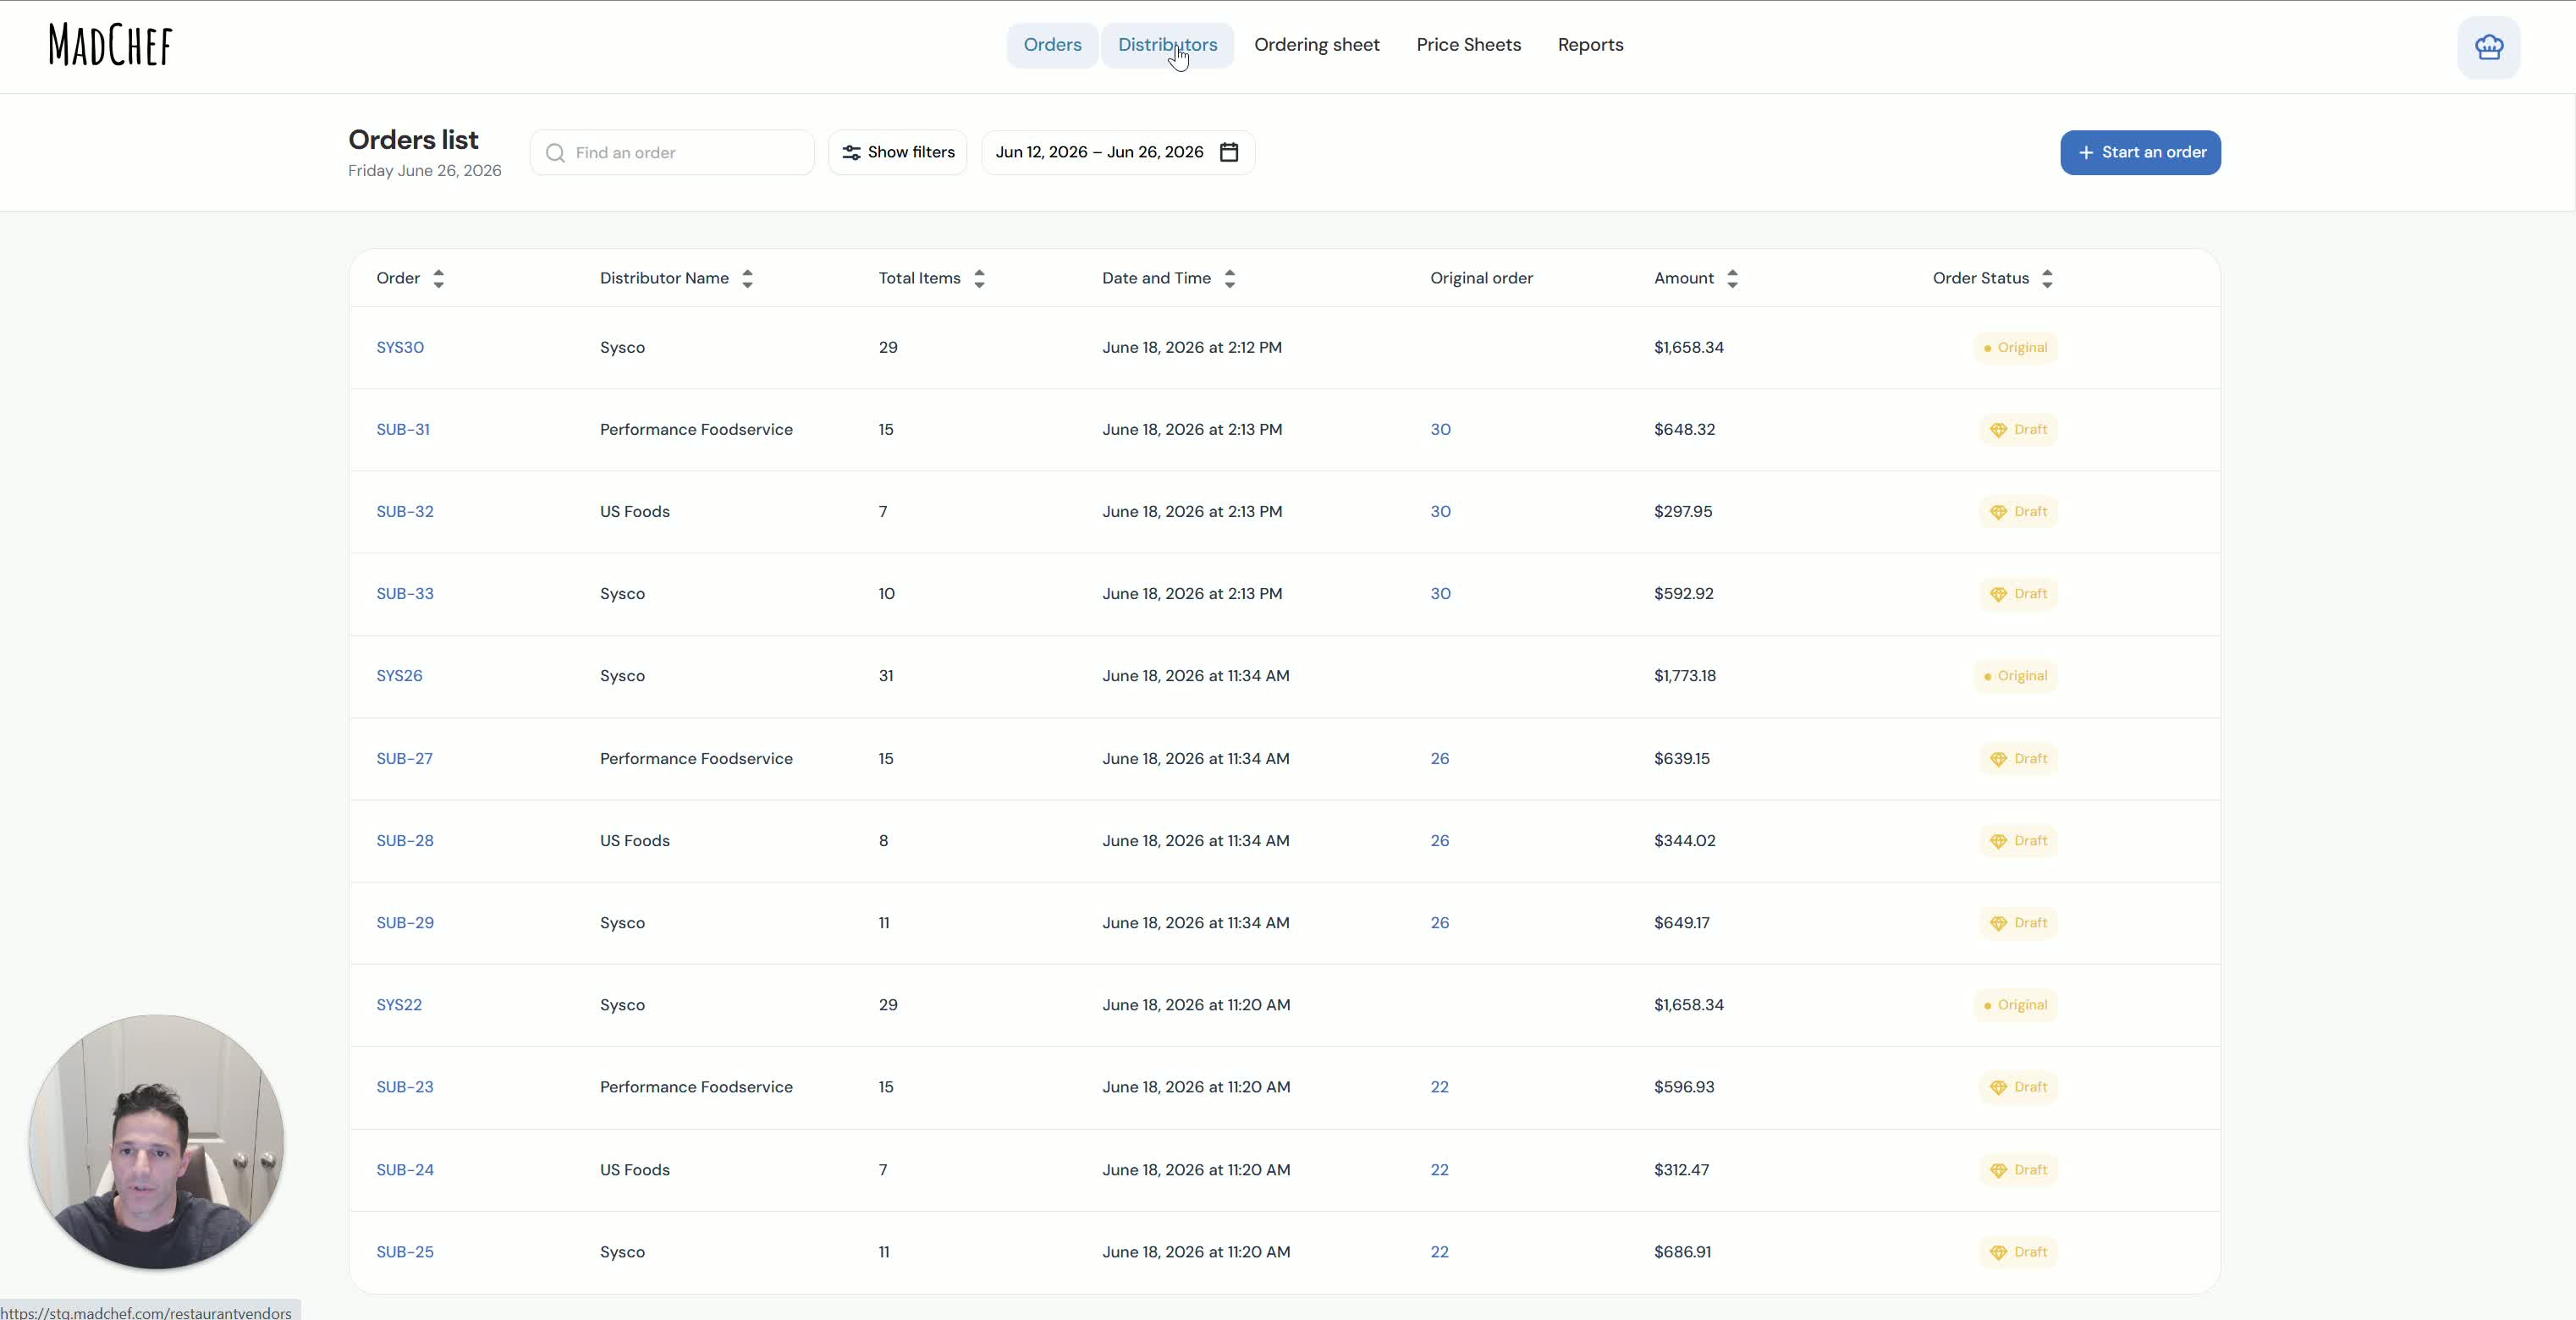2576x1320 pixels.
Task: Open the calendar icon in date range
Action: (1229, 152)
